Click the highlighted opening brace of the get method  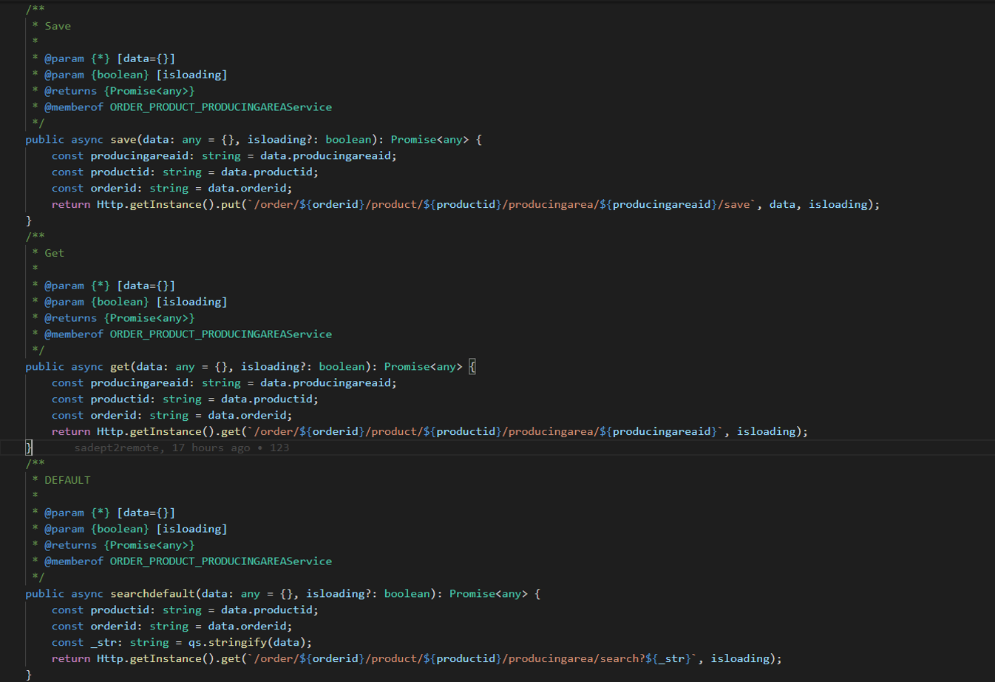(x=472, y=367)
